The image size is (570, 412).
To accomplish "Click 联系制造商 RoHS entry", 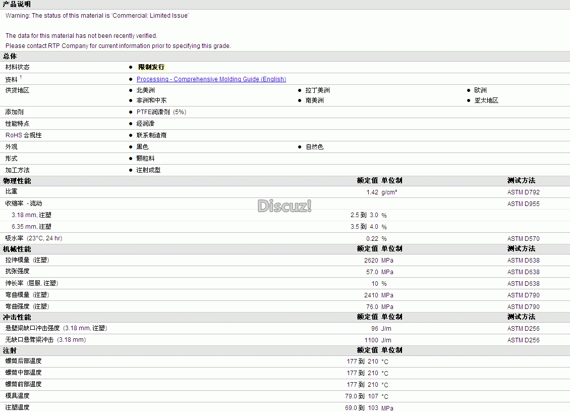I will point(151,135).
